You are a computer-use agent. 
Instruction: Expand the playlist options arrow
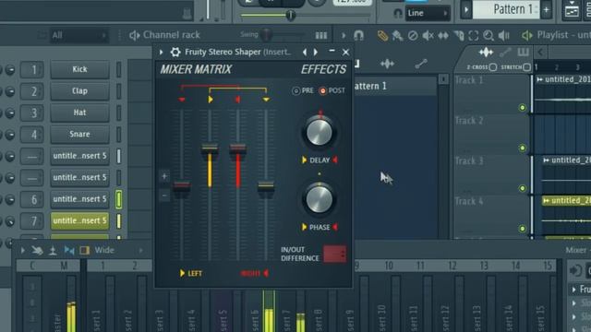[x=343, y=36]
